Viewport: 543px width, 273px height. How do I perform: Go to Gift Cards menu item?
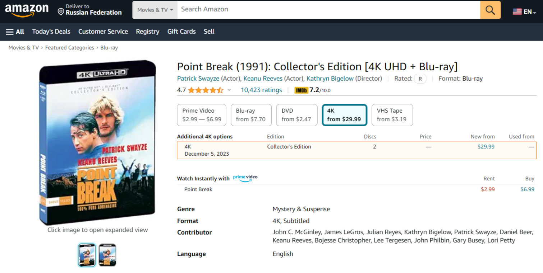tap(181, 32)
